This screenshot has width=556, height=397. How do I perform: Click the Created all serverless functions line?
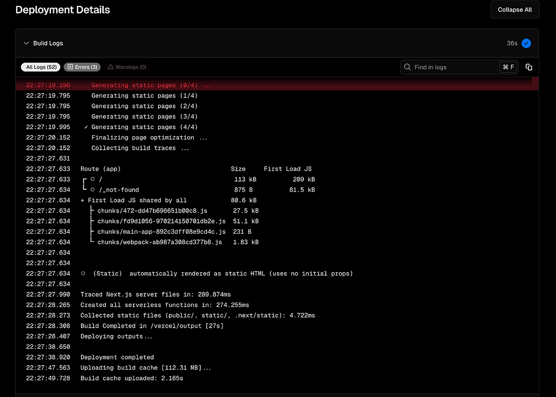[x=277, y=305]
